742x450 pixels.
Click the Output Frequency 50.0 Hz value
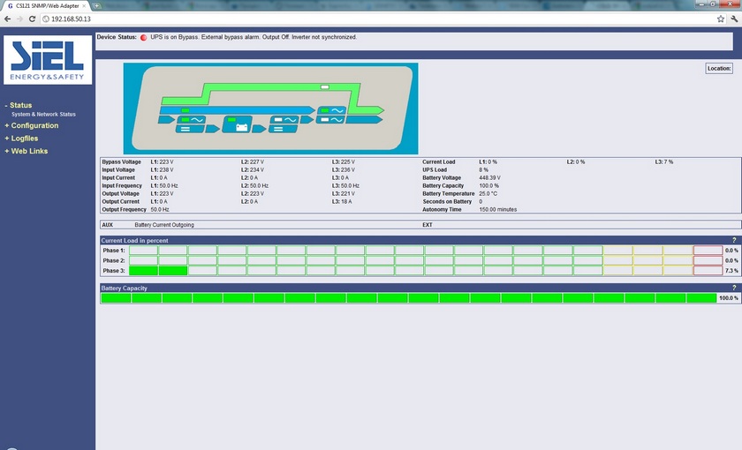pyautogui.click(x=160, y=209)
